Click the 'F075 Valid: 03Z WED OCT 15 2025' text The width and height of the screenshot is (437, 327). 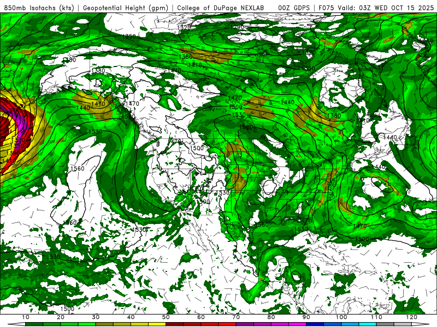[376, 8]
